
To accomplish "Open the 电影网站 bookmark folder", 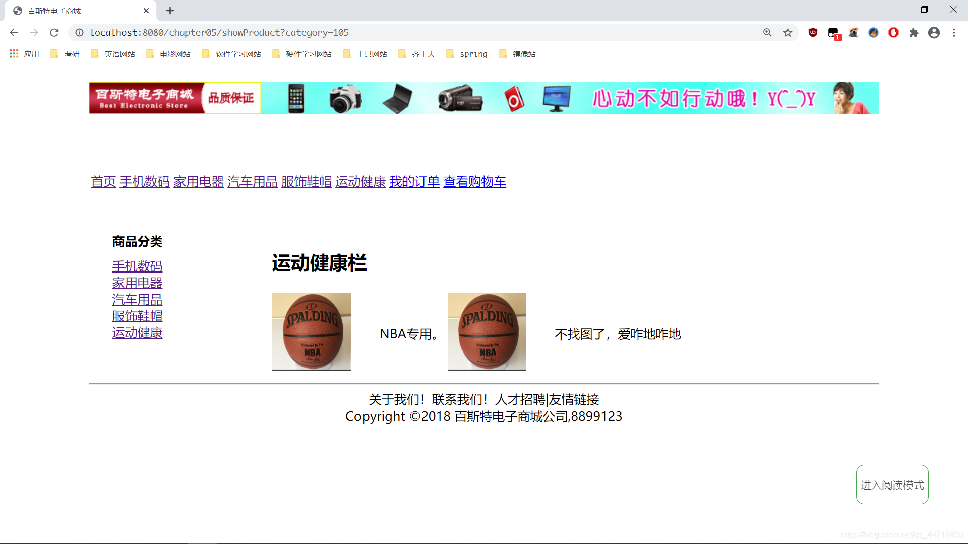I will (168, 54).
